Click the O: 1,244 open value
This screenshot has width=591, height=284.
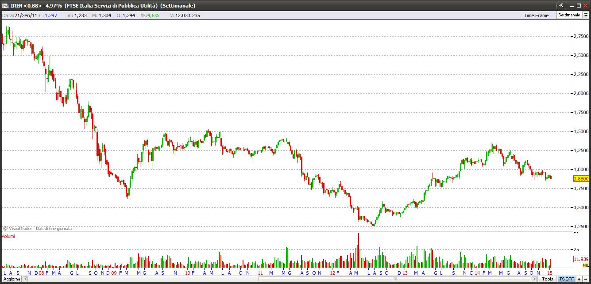click(x=125, y=15)
